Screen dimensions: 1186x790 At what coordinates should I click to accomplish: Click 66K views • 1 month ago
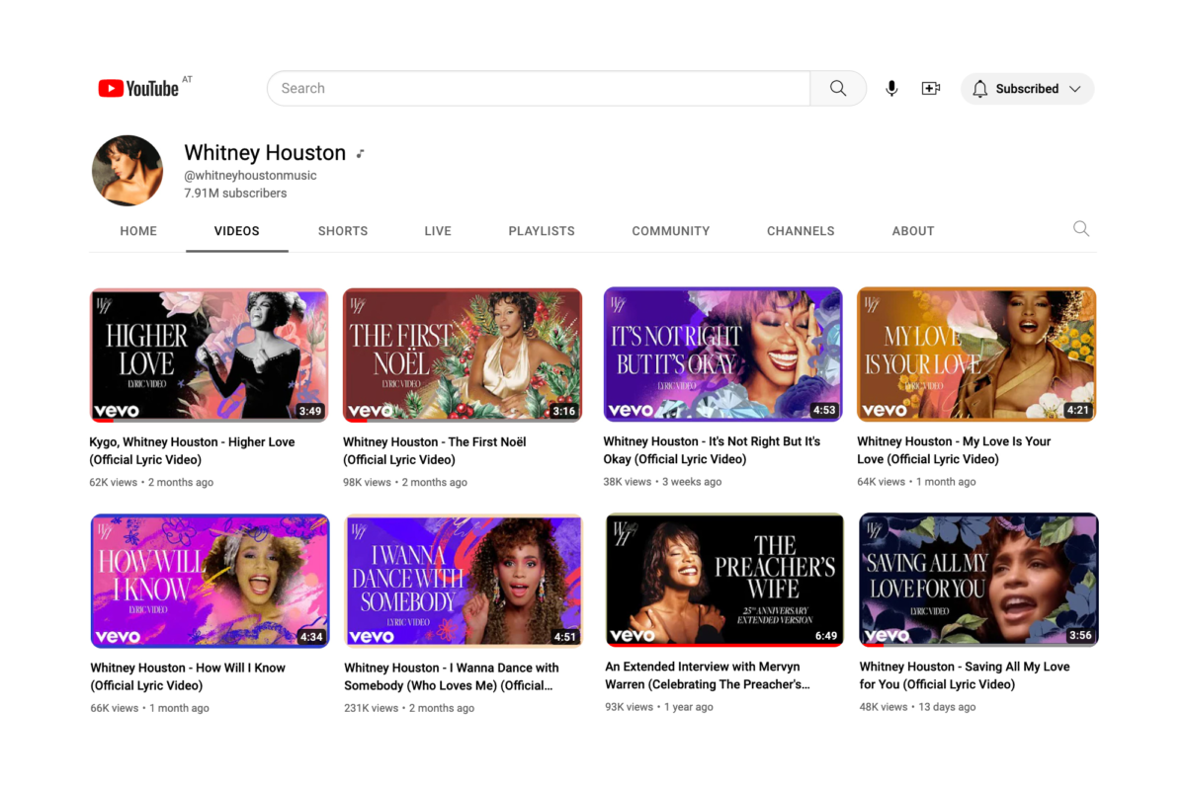[x=149, y=708]
